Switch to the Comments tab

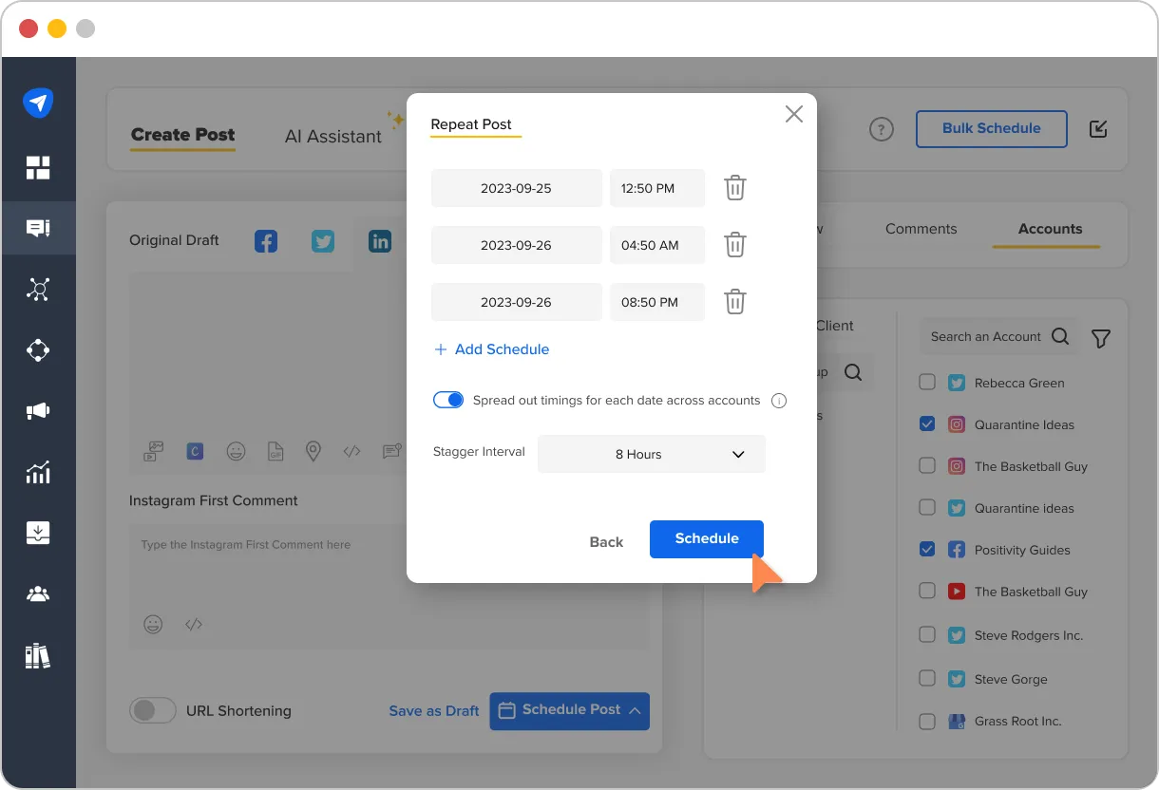(921, 229)
